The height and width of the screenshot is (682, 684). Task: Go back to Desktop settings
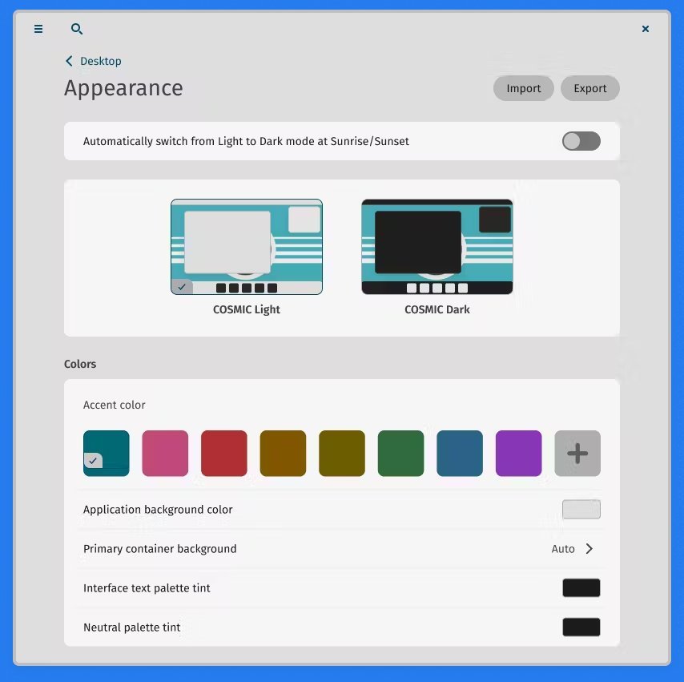coord(93,61)
